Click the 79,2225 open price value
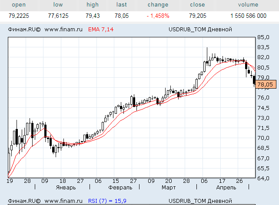The height and width of the screenshot is (205, 279). coord(20,16)
